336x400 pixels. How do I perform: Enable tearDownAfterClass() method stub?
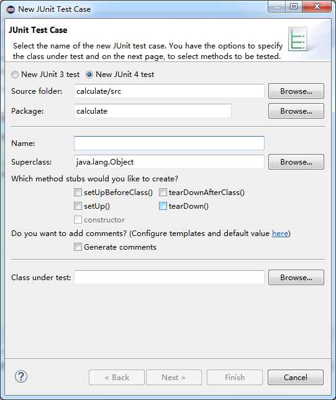coord(163,192)
